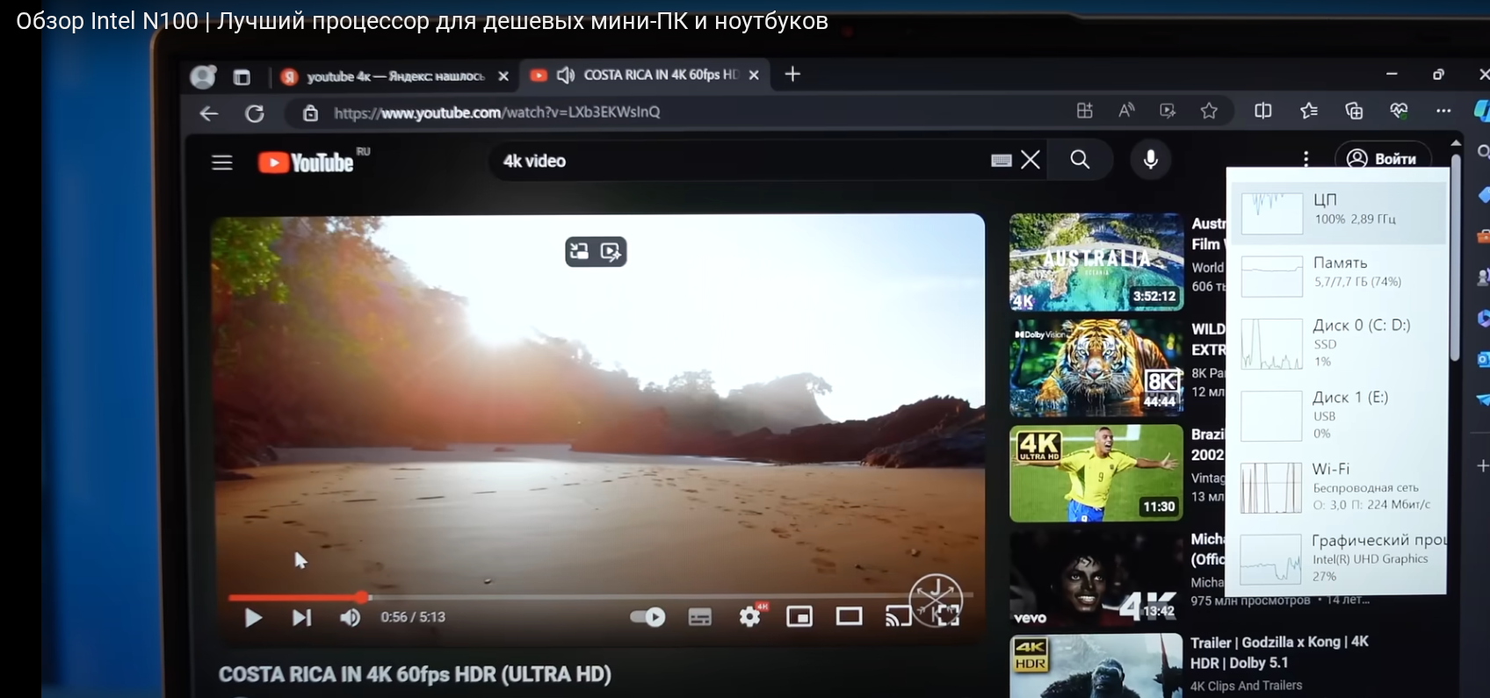Screen dimensions: 1490x698
Task: Select Память in the performance panel
Action: click(x=1339, y=274)
